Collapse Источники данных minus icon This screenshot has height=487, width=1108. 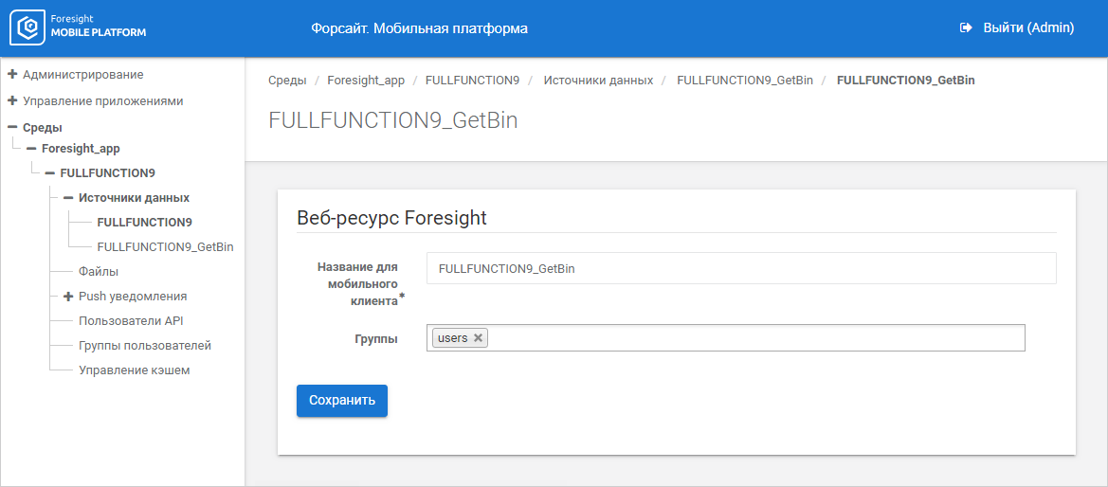pos(68,198)
